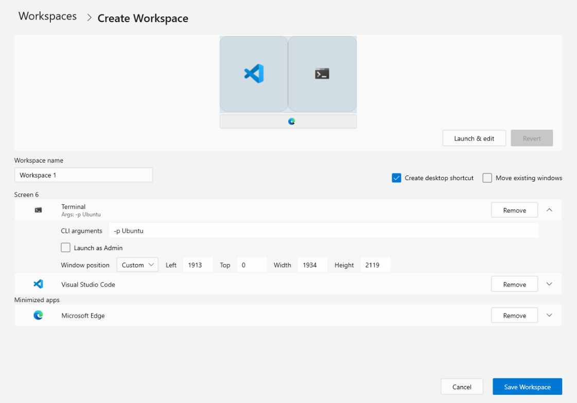The height and width of the screenshot is (403, 577).
Task: Check the Launch as Admin box
Action: (x=66, y=248)
